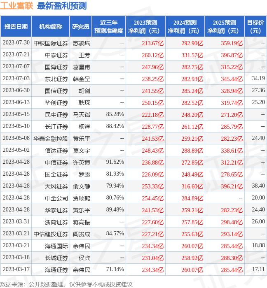
Task: Click institution 中信证券
Action: point(56,163)
